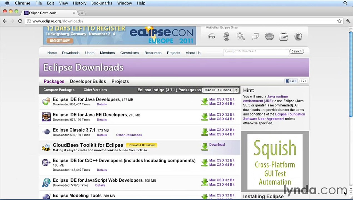353x200 pixels.
Task: Click Details link for Java EE Developers
Action: (x=102, y=120)
